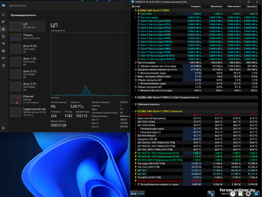
Task: Click HWiNFO reset min/max clock icon
Action: [x=233, y=194]
